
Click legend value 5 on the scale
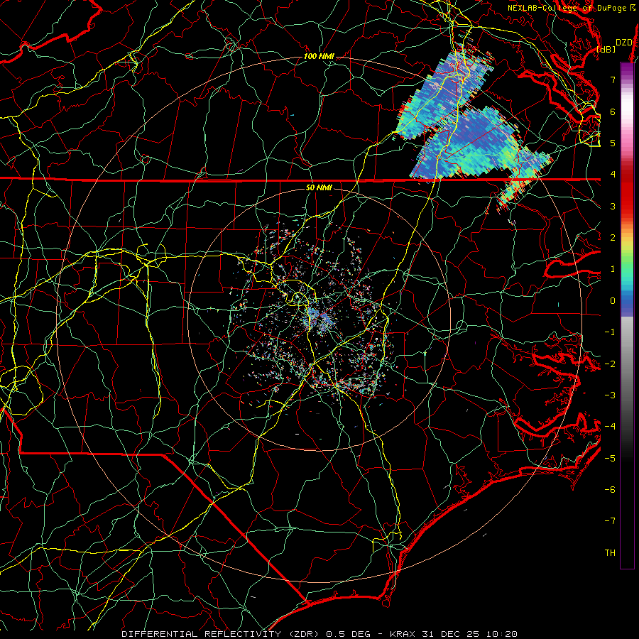613,143
